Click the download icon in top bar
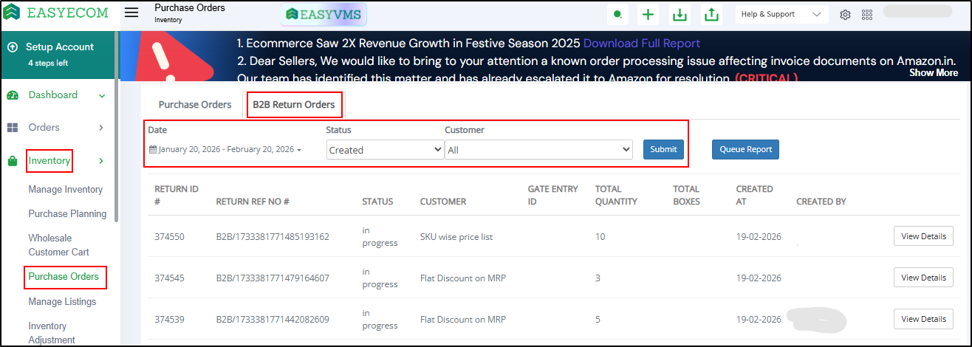The height and width of the screenshot is (347, 972). click(x=678, y=15)
